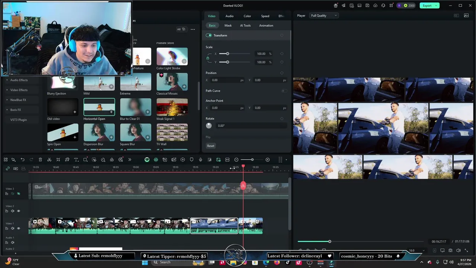Image resolution: width=476 pixels, height=268 pixels.
Task: Click the cloud upload icon in title bar
Action: tap(375, 6)
